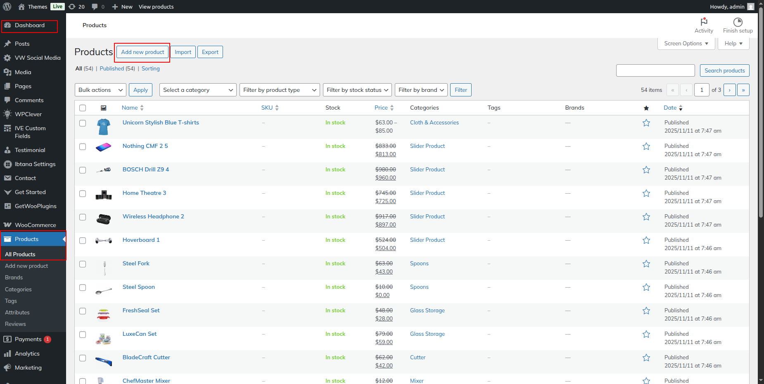This screenshot has width=764, height=384.
Task: Star the Steel Fork product as featured
Action: point(646,264)
